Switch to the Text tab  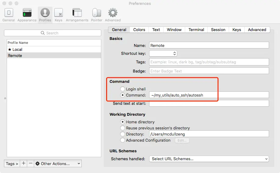coord(156,30)
